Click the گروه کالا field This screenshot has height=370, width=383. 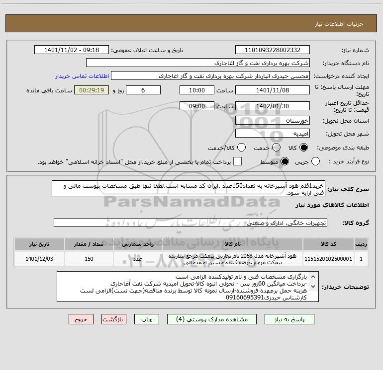191,222
